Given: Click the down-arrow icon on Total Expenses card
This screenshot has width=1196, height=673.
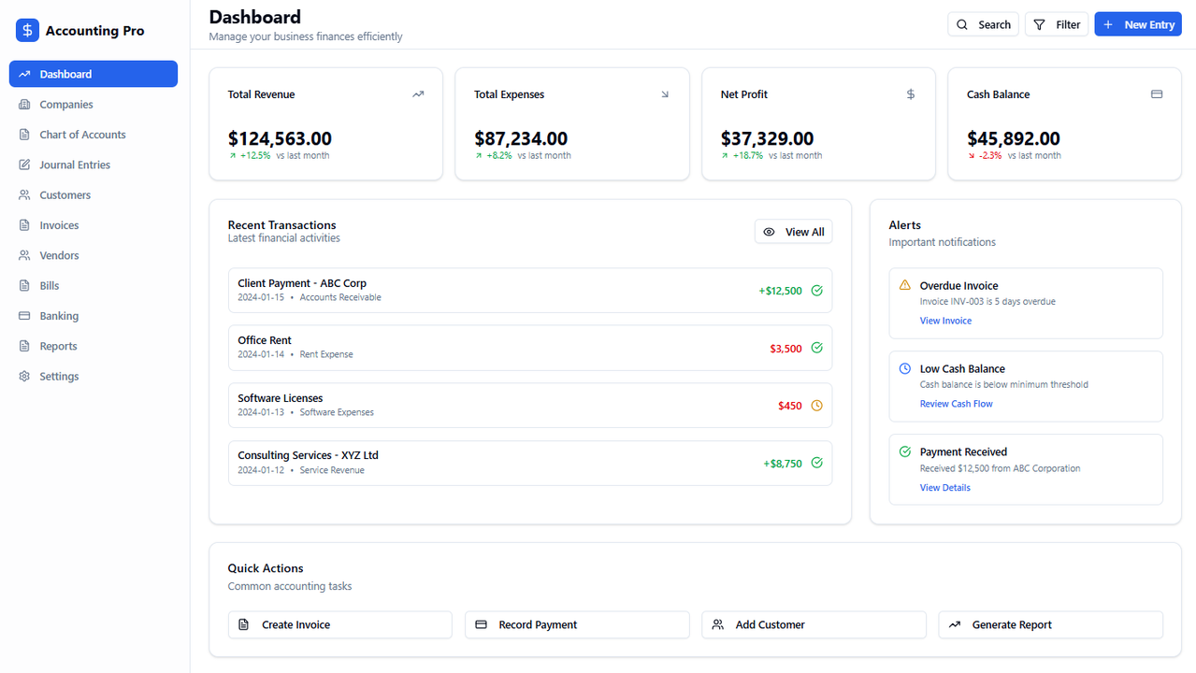Looking at the screenshot, I should click(665, 94).
